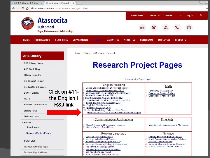Open Greenwood Finance Project link
Screen dimensions: 210x158
[x=162, y=96]
